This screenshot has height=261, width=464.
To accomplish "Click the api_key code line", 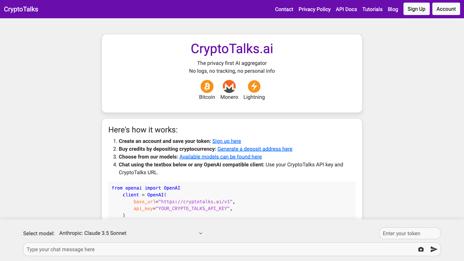I will pos(183,208).
